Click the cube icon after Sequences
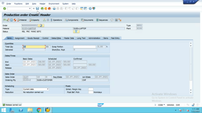 [x=112, y=20]
